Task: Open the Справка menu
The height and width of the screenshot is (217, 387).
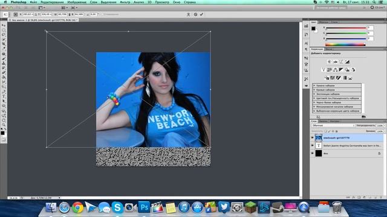Action: pos(189,2)
